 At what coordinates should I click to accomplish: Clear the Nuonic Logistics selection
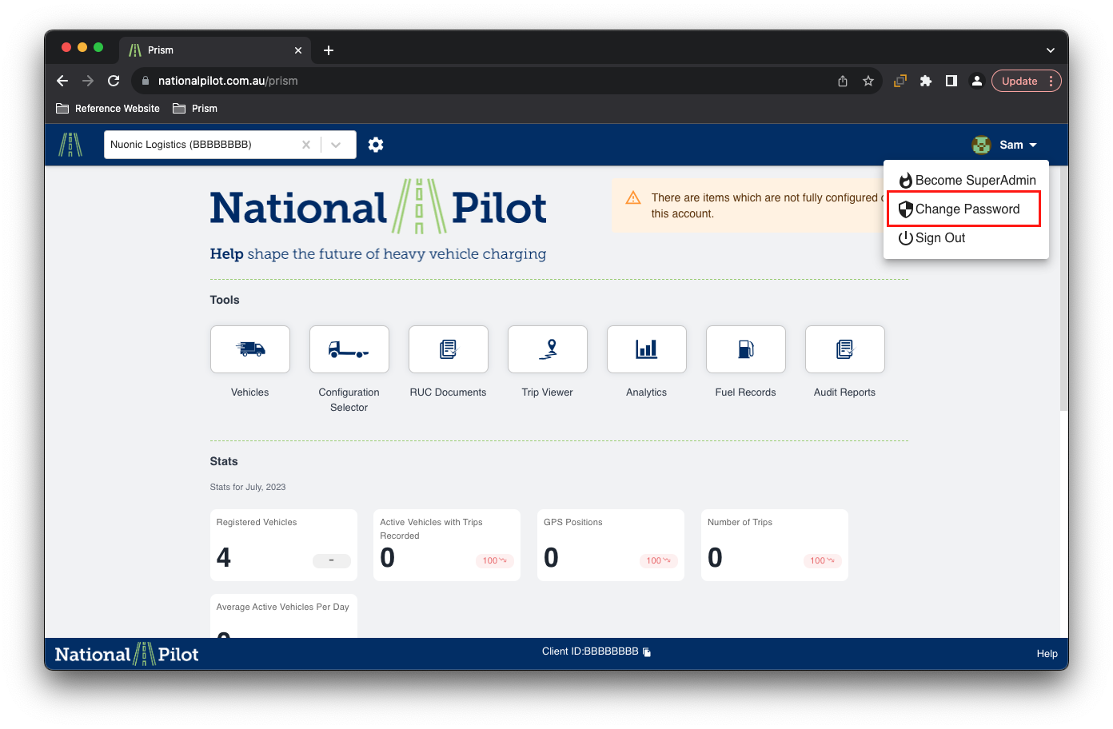[306, 145]
